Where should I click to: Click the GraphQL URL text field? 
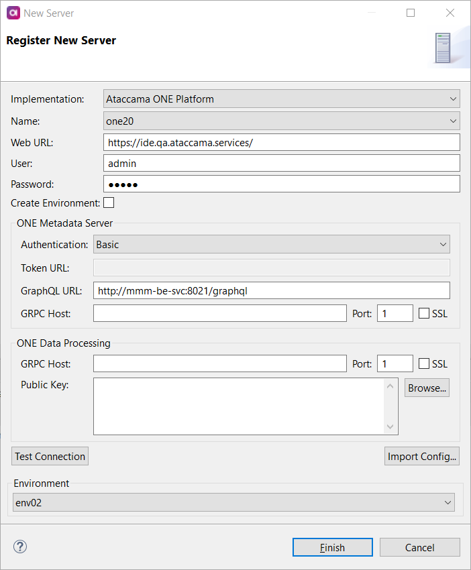pyautogui.click(x=268, y=290)
